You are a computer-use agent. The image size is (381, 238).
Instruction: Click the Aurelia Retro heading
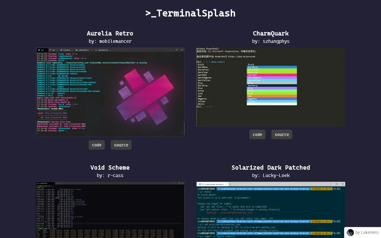pyautogui.click(x=110, y=33)
